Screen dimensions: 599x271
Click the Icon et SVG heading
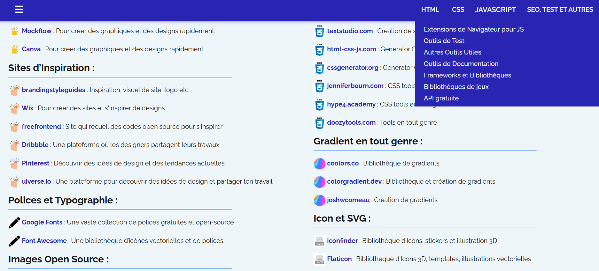[x=342, y=218]
